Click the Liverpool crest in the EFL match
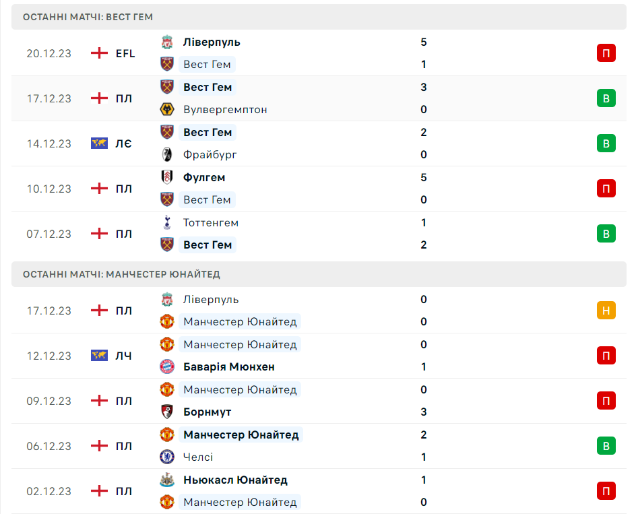Image resolution: width=636 pixels, height=514 pixels. [167, 42]
